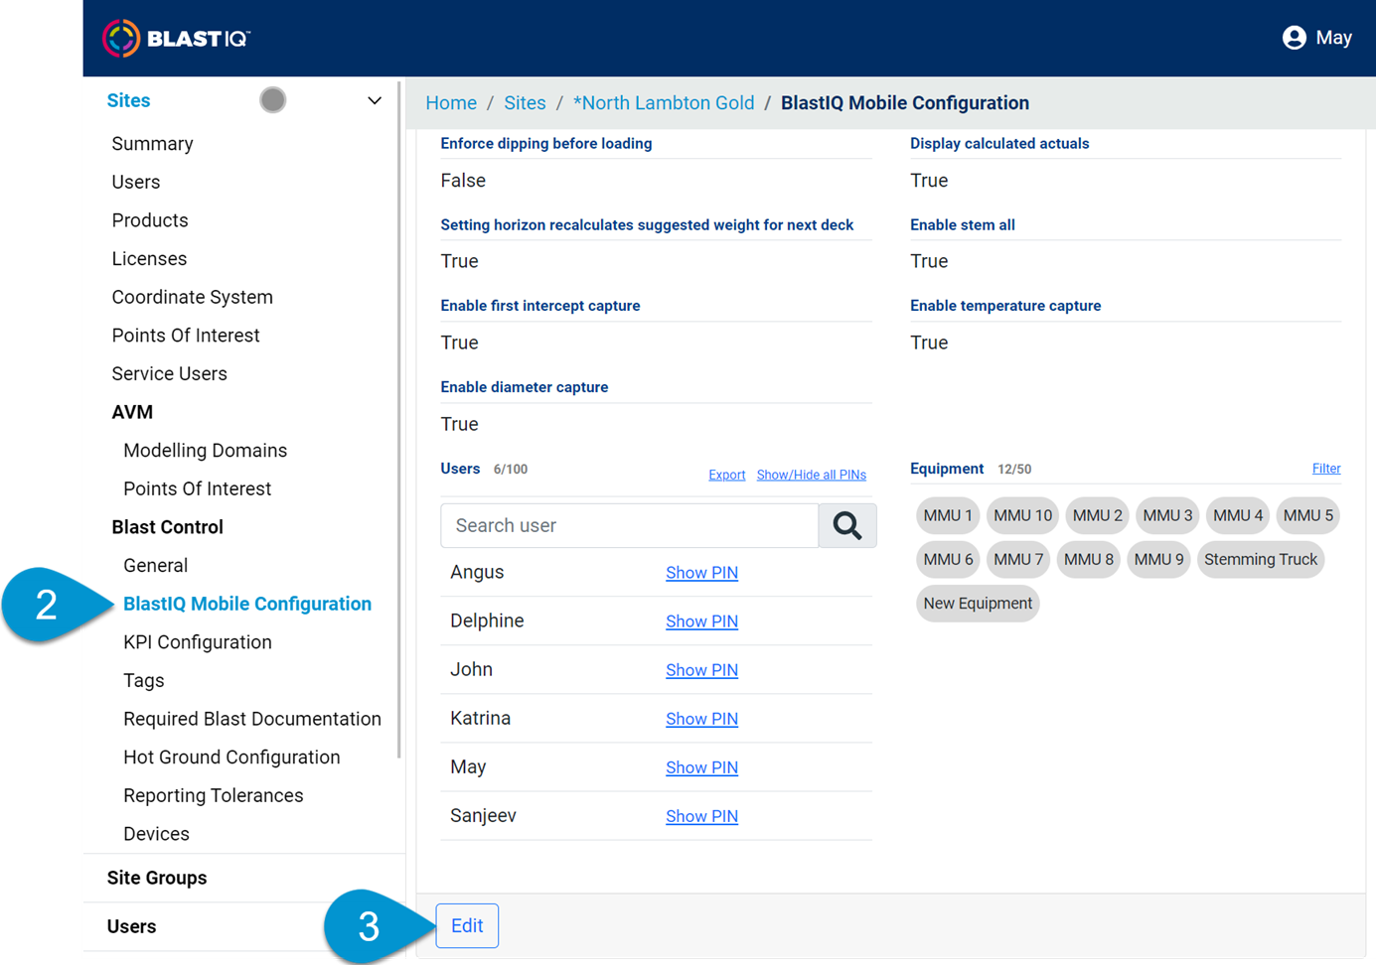1376x965 pixels.
Task: Open Reporting Tolerances
Action: [x=214, y=796]
